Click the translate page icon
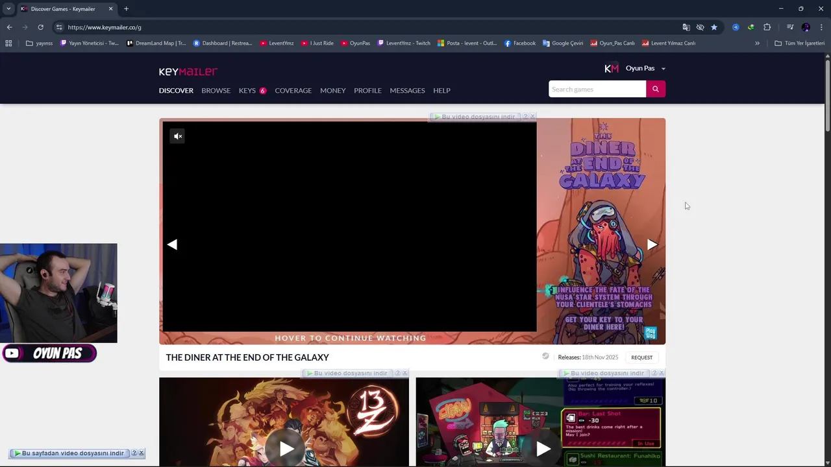This screenshot has width=831, height=467. [686, 27]
